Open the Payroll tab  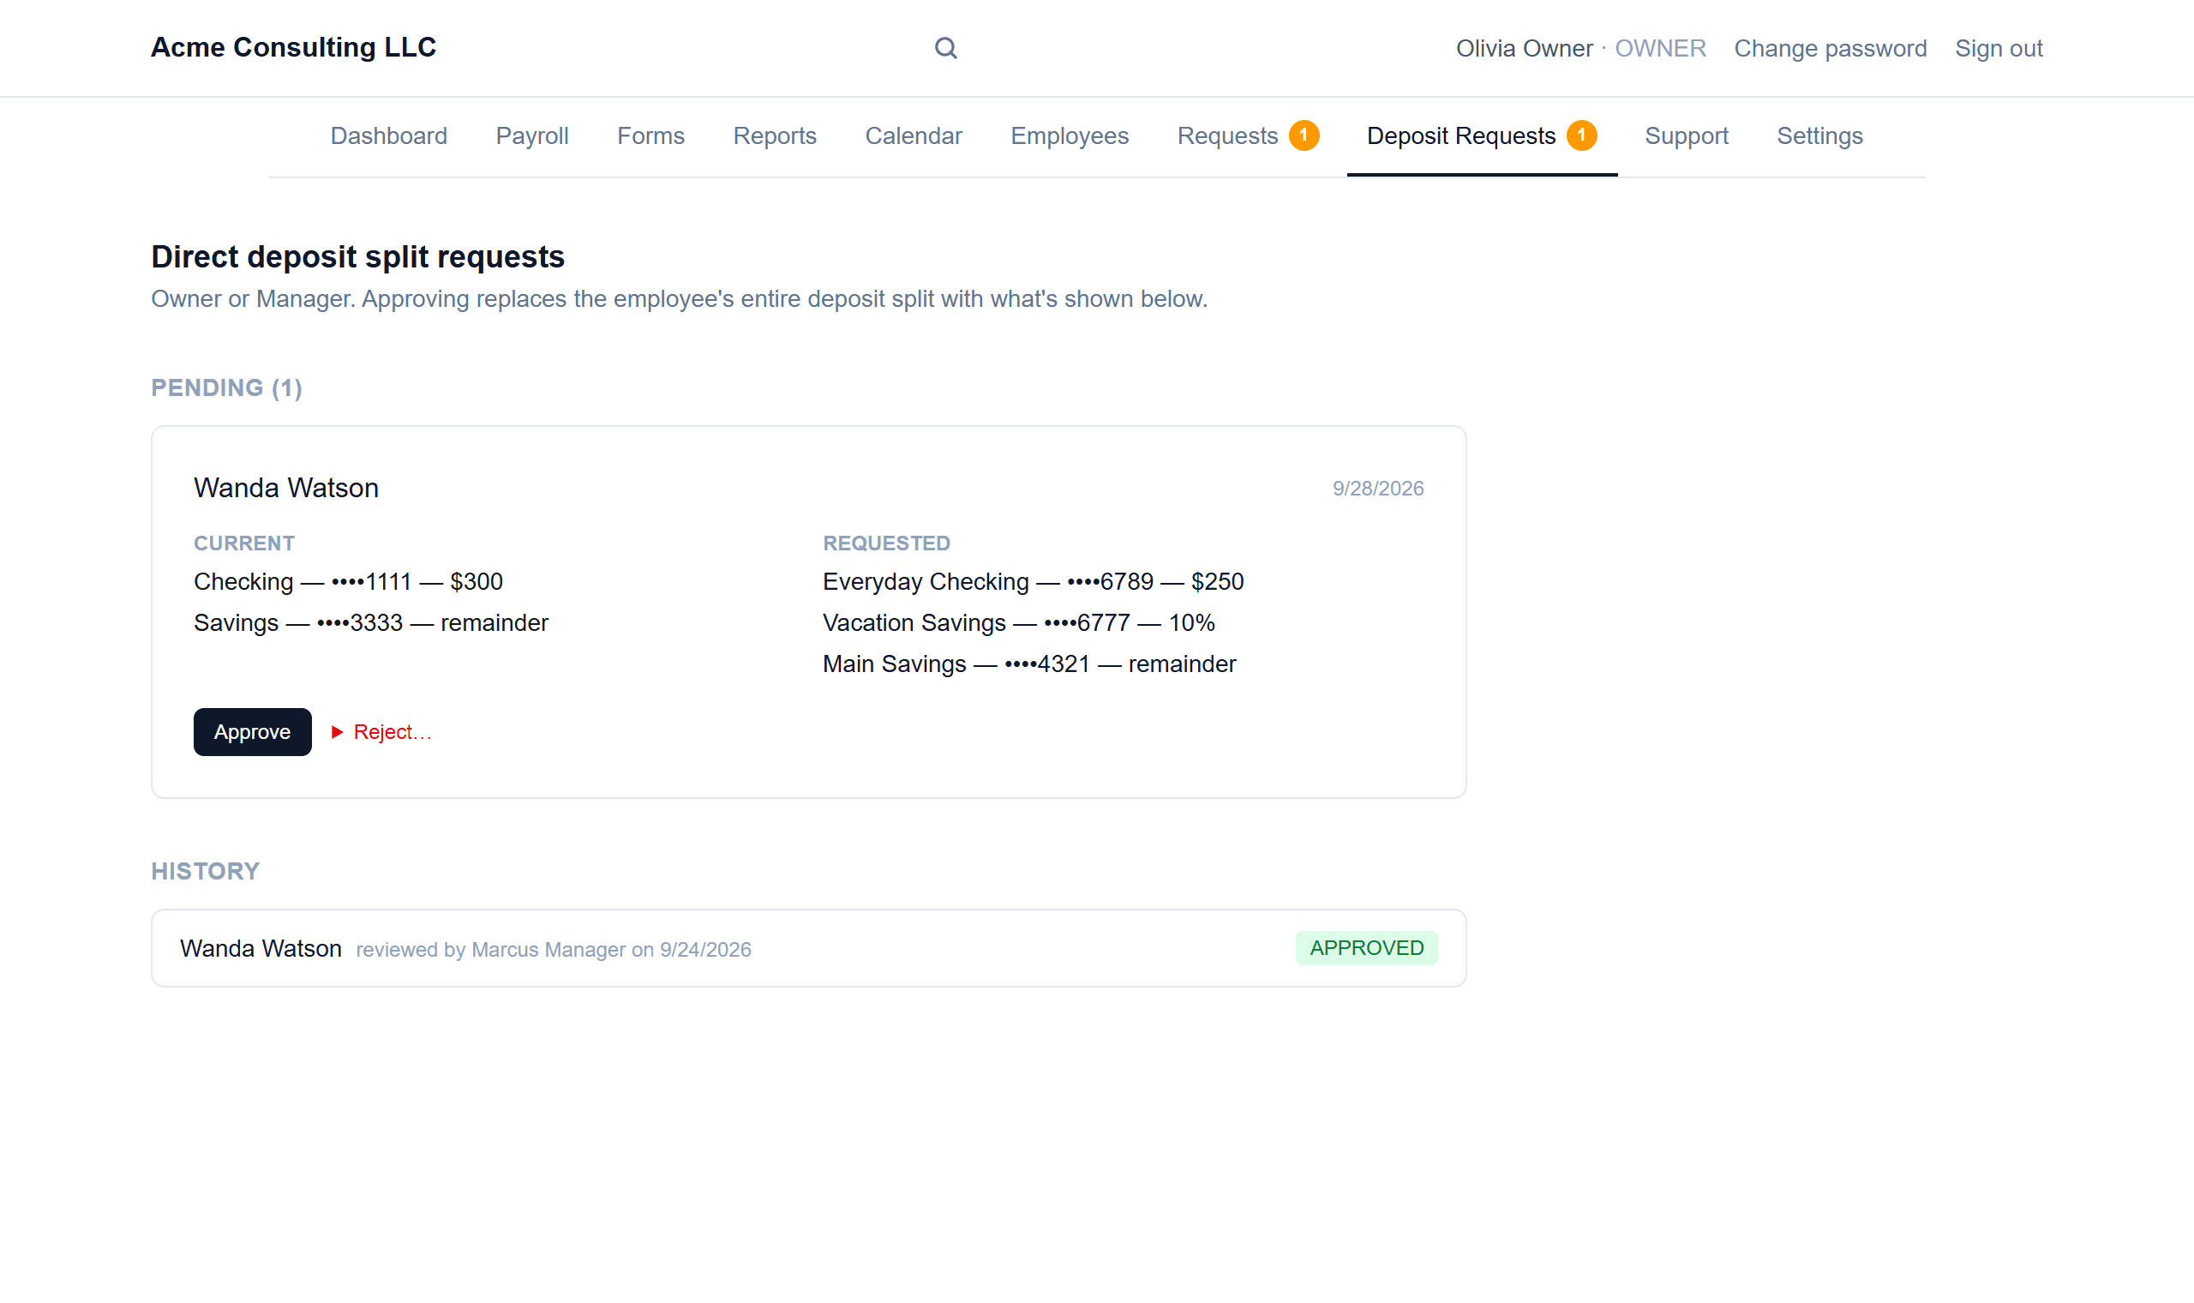[532, 136]
